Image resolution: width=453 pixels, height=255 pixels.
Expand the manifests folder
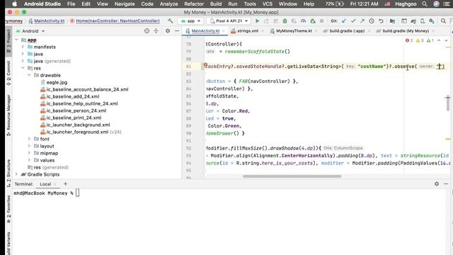pyautogui.click(x=23, y=47)
